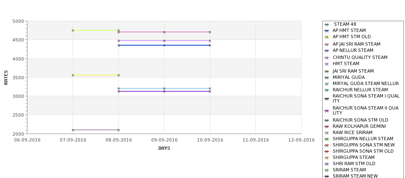Screen dimensions: 405x178
Task: Click the SHRI RAM STM OLD legend label
Action: [354, 164]
